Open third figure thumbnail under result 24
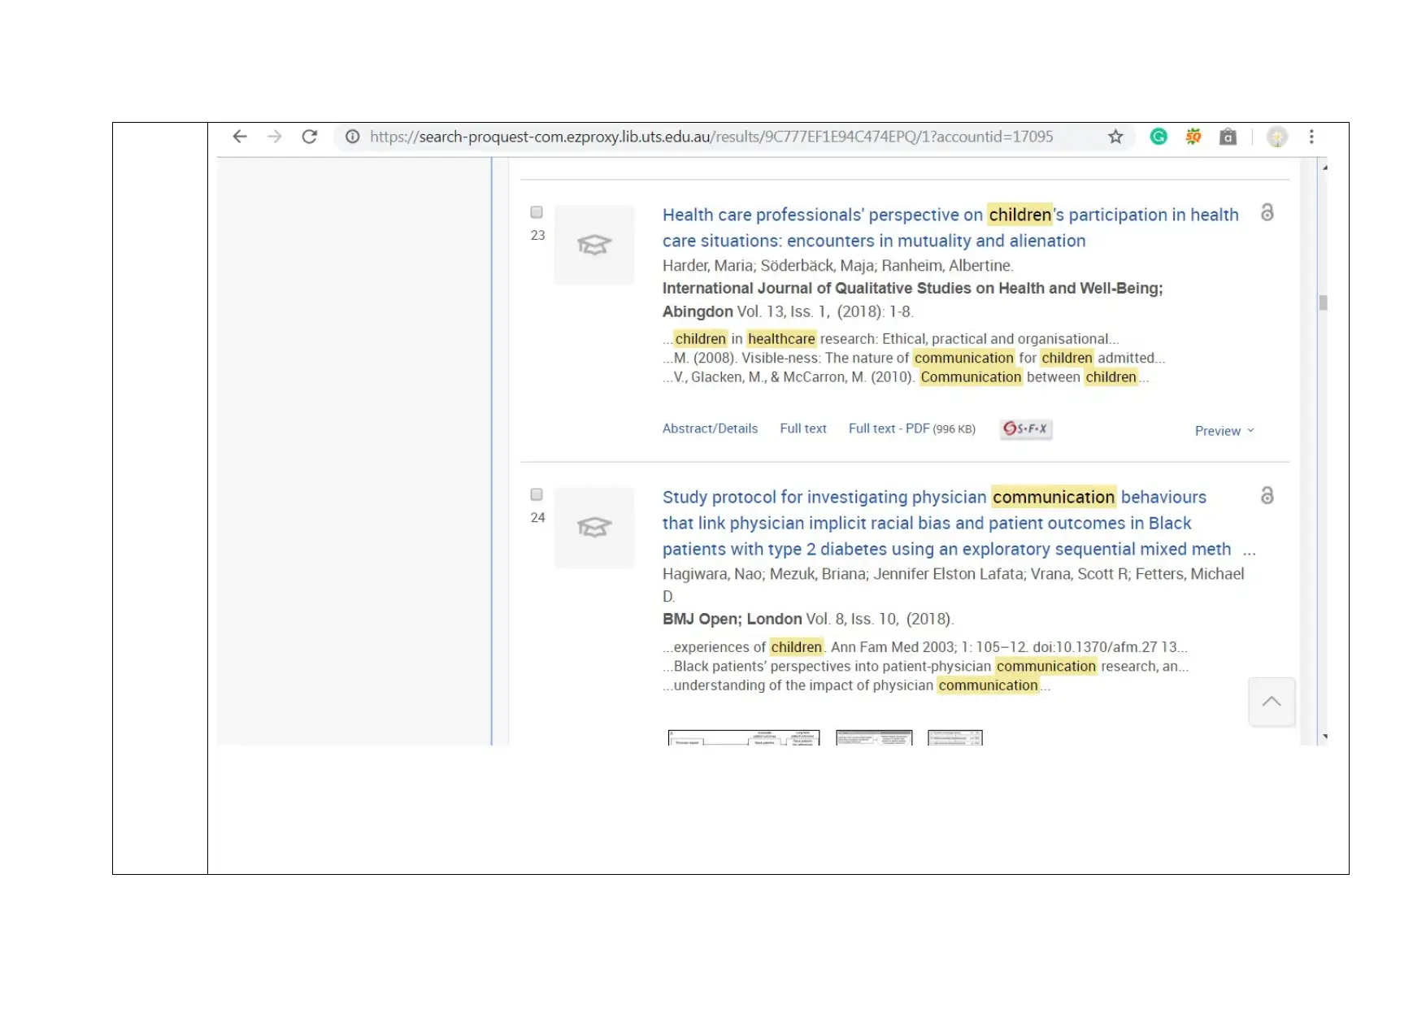This screenshot has width=1426, height=1009. coord(955,737)
